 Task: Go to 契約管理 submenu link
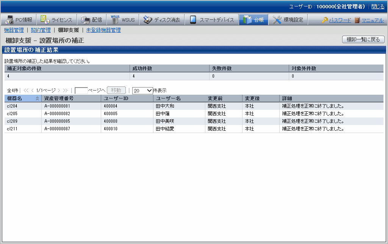click(41, 30)
